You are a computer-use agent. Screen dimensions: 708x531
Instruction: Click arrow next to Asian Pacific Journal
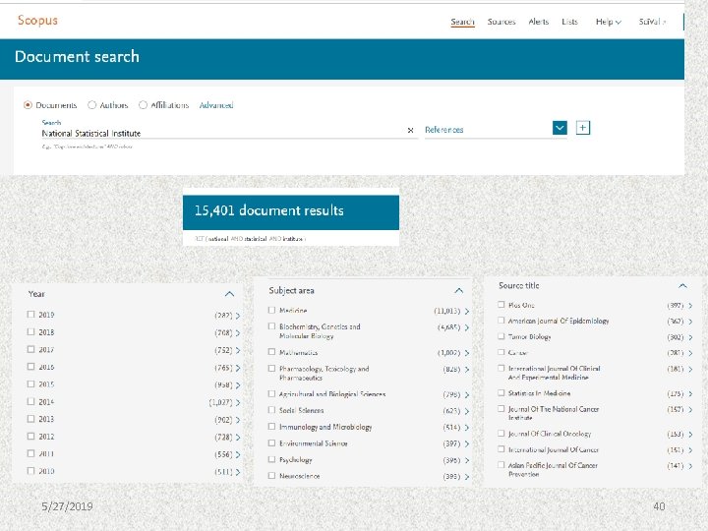tap(690, 466)
